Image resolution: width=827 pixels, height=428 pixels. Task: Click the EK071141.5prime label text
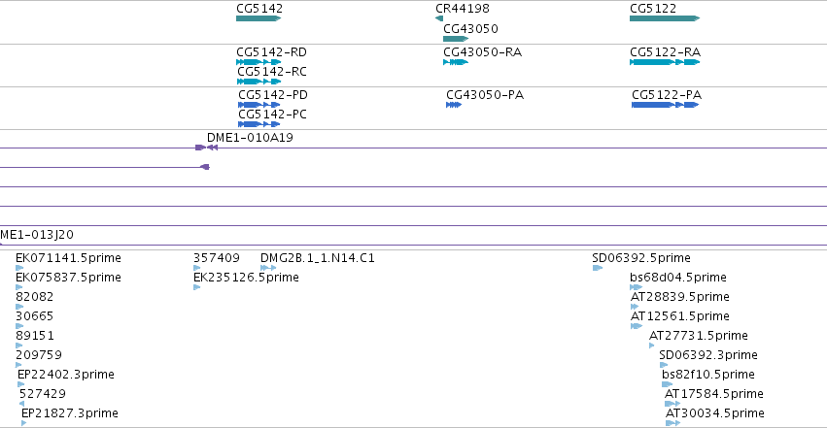click(x=69, y=258)
